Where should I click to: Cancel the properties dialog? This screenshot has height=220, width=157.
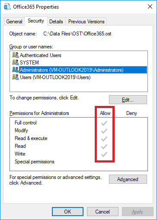[x=103, y=212]
